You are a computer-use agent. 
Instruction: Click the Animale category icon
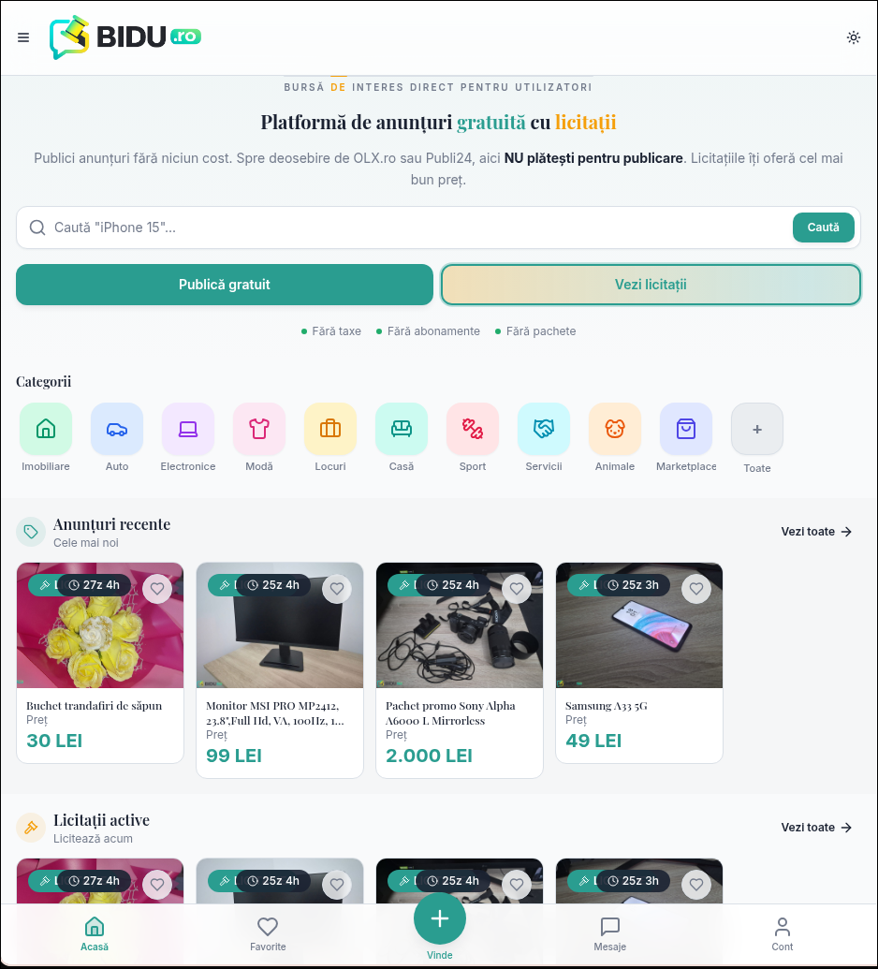pos(614,427)
